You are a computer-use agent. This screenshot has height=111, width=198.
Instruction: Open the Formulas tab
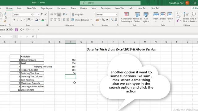tap(62, 8)
